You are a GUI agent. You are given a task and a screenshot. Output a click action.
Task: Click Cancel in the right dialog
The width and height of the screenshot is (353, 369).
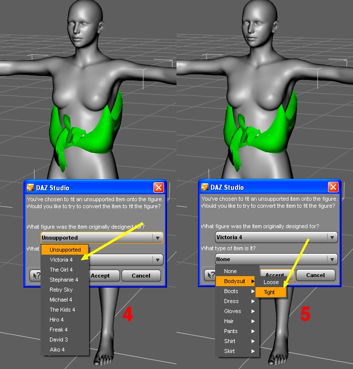[315, 275]
